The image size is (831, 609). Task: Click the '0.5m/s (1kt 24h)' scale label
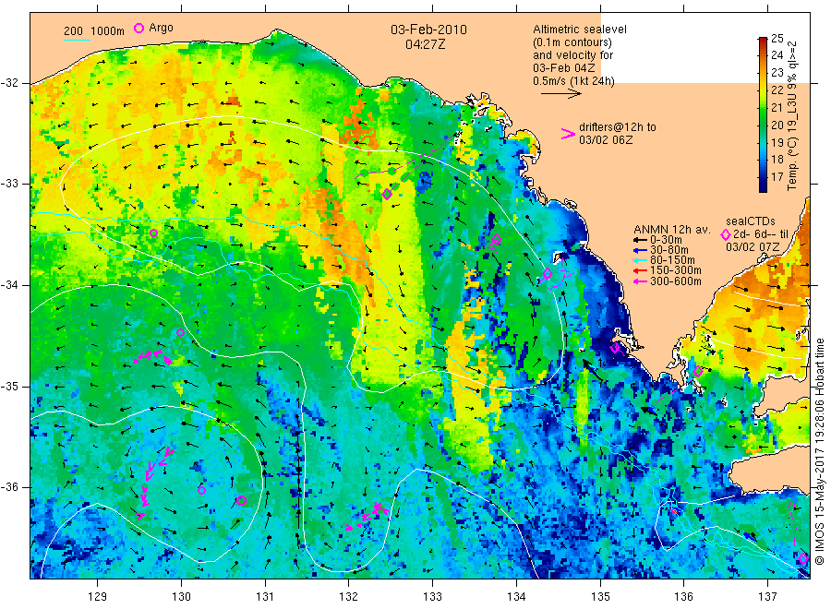click(x=574, y=81)
